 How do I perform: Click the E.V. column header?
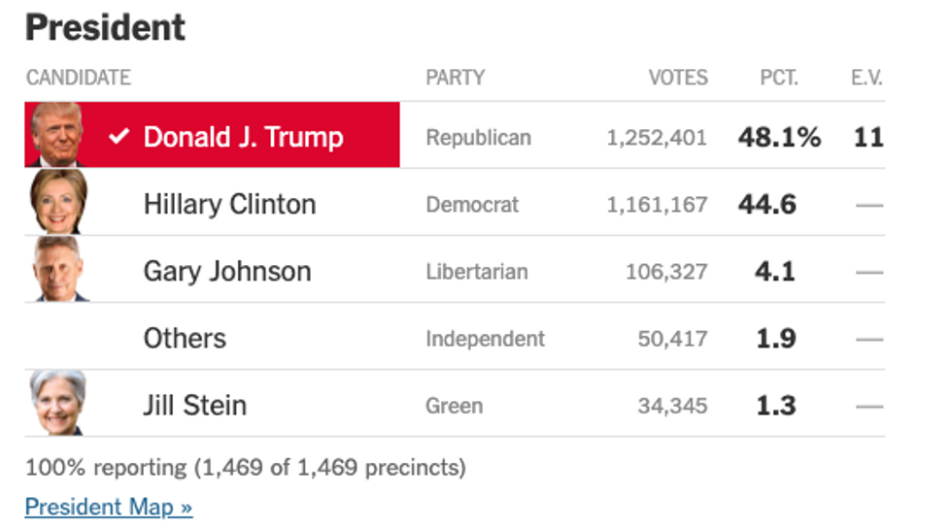pyautogui.click(x=867, y=78)
